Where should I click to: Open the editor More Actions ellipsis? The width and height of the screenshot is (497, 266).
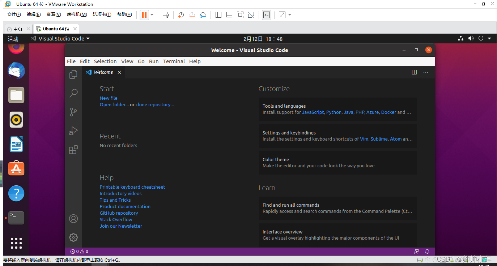coord(426,72)
